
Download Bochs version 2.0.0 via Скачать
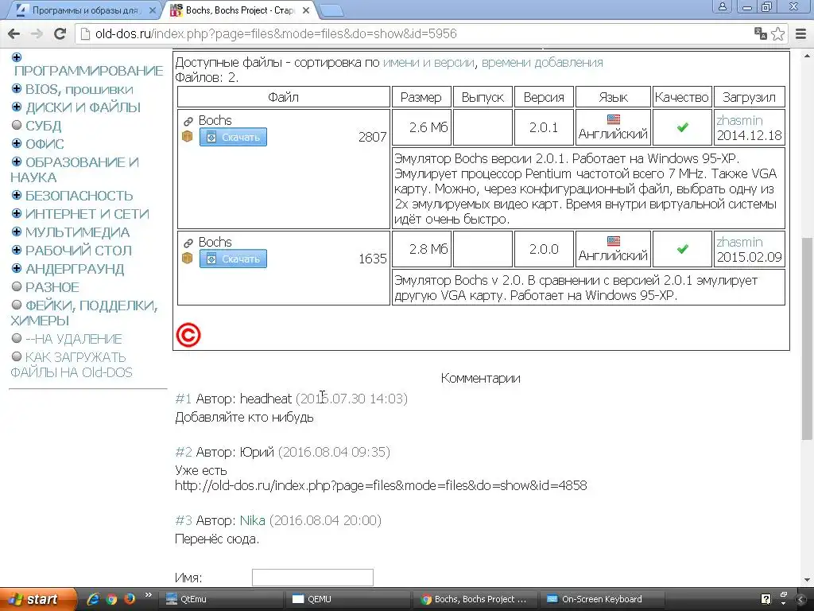(233, 259)
